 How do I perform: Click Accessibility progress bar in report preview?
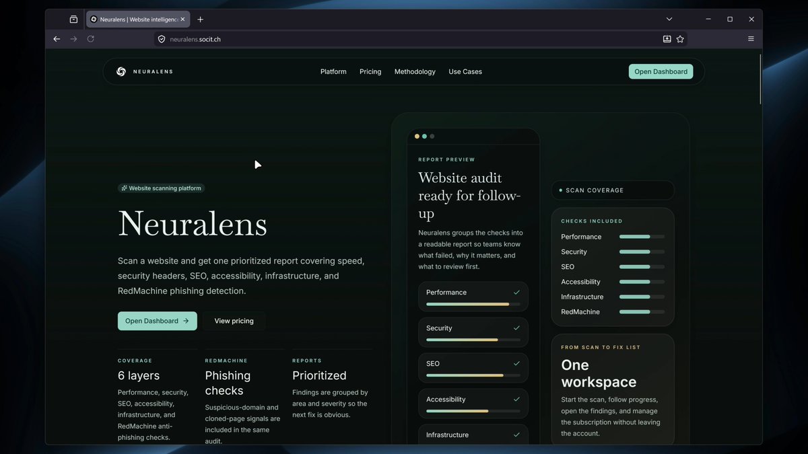tap(473, 411)
